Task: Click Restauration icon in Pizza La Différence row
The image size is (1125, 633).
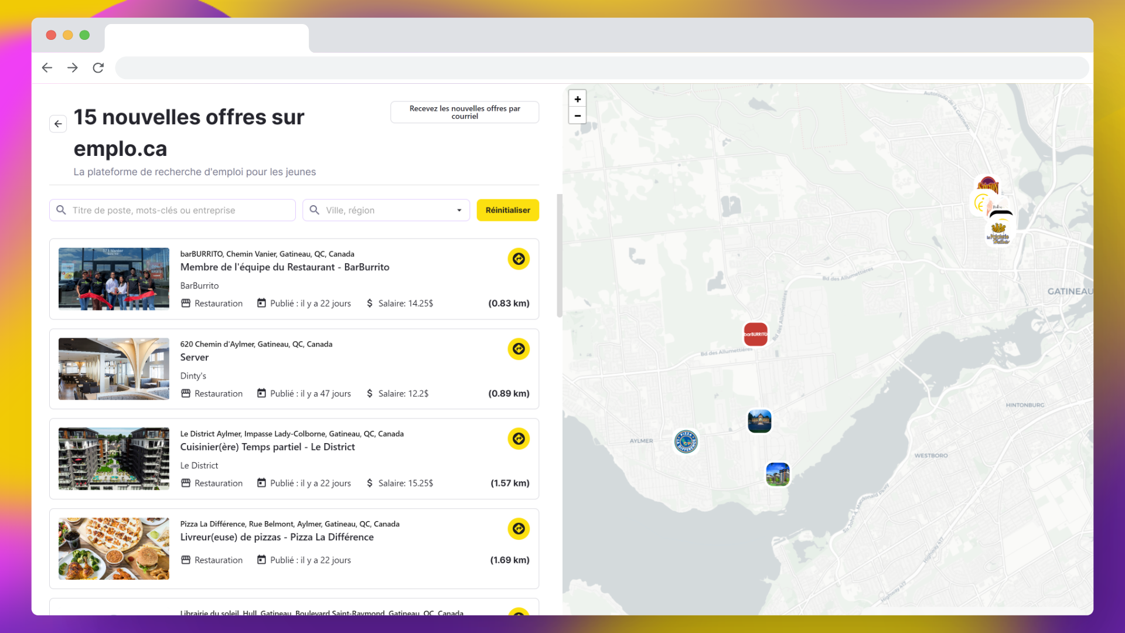Action: 186,560
